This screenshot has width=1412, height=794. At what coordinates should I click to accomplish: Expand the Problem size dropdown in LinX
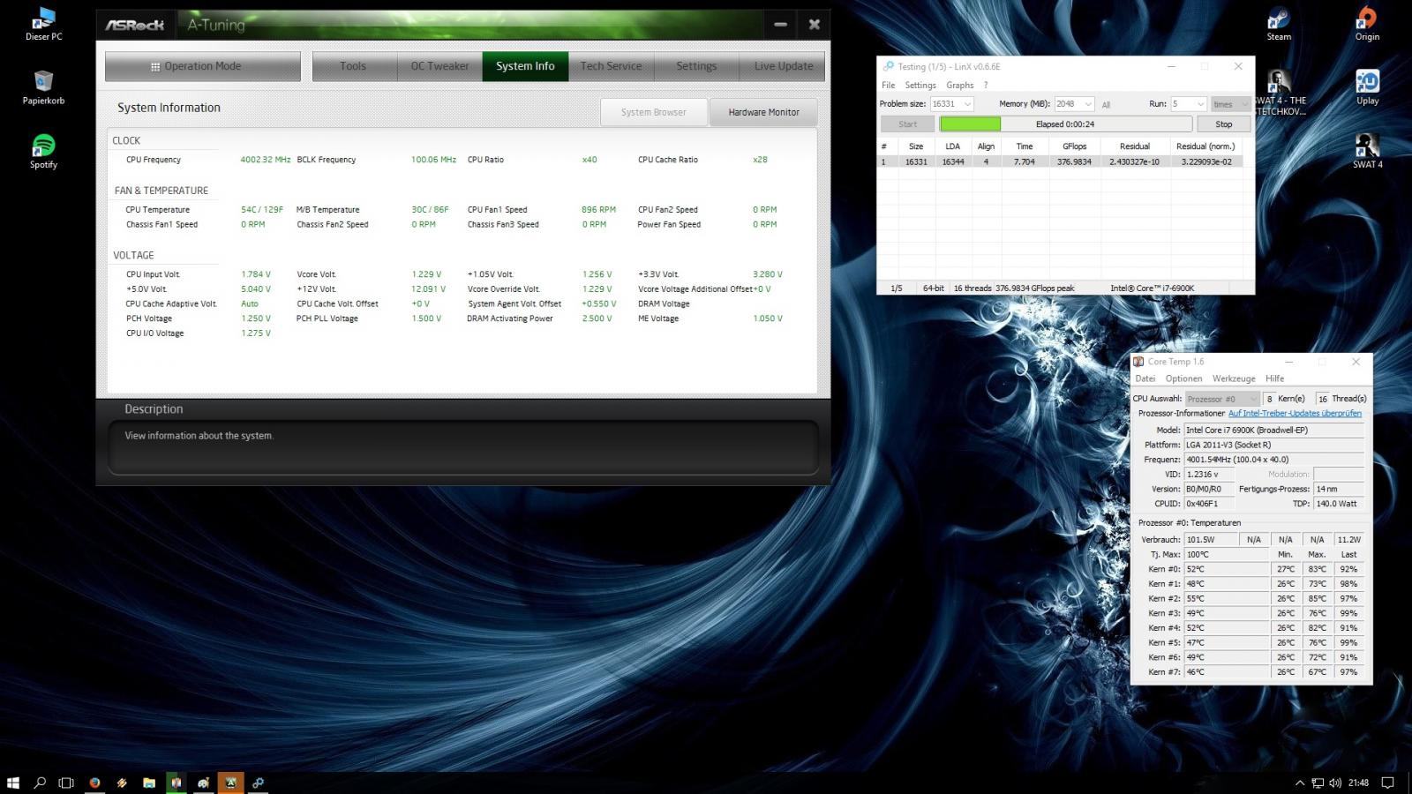coord(967,104)
